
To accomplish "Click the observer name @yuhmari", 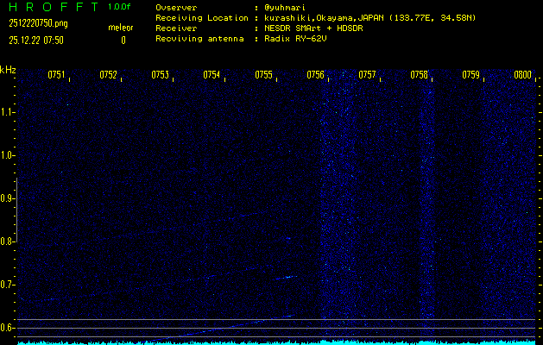I will (x=285, y=8).
